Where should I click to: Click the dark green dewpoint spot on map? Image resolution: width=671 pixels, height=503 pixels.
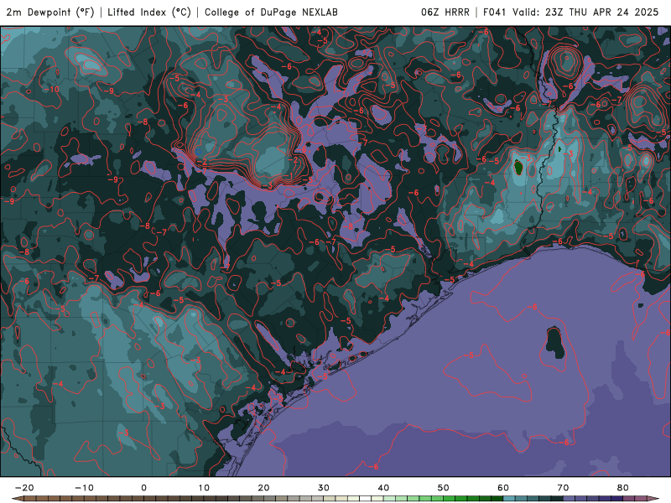[x=518, y=167]
